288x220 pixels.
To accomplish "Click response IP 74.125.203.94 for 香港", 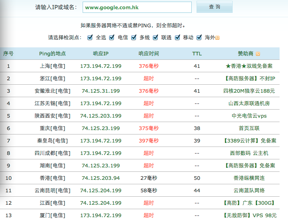I will 101,178.
